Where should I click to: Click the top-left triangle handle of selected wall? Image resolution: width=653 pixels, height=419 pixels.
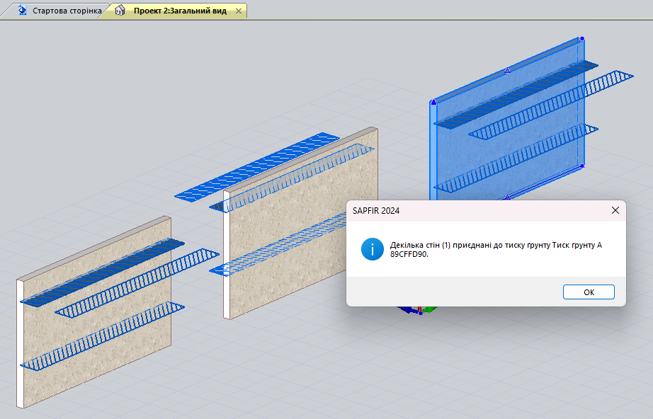click(x=433, y=103)
